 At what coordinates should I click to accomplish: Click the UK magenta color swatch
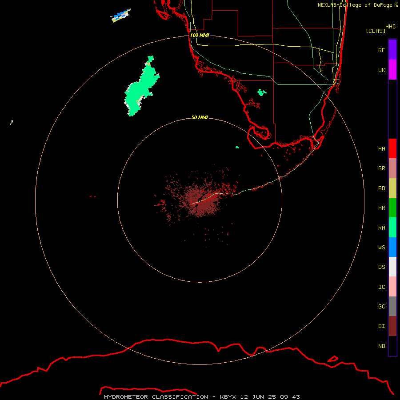[x=392, y=70]
